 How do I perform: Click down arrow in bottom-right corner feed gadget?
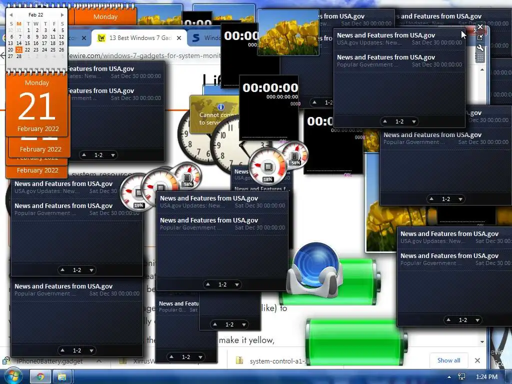click(x=477, y=320)
